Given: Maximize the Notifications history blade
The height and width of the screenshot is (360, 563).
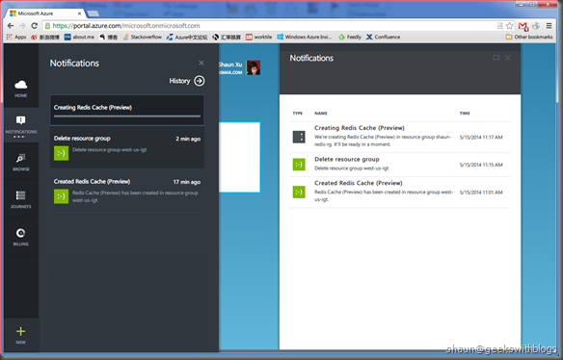Looking at the screenshot, I should [x=496, y=58].
